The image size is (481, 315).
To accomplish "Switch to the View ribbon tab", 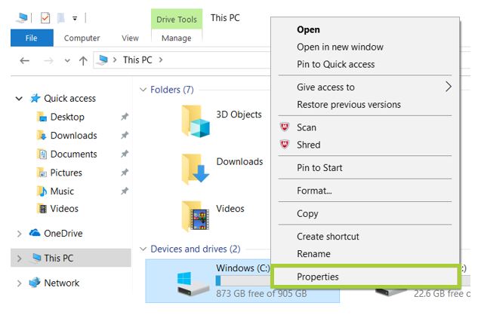I will point(130,38).
